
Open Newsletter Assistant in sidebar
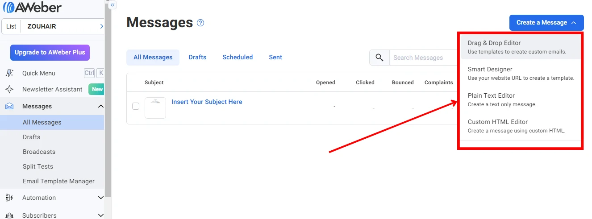coord(52,89)
